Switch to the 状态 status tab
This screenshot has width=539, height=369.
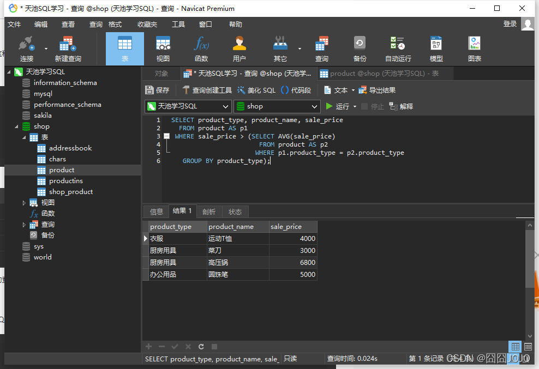[x=235, y=211]
